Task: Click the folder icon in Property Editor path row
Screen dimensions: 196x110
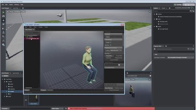Action: pos(193,49)
